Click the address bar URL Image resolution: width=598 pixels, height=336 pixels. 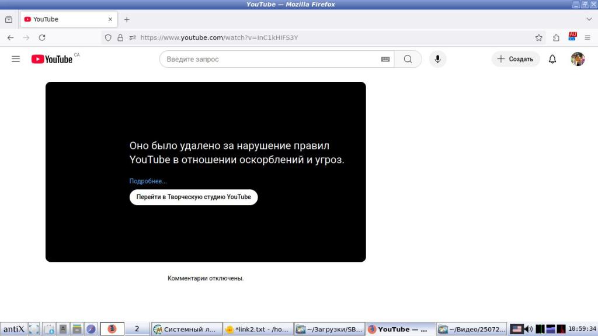pyautogui.click(x=219, y=37)
